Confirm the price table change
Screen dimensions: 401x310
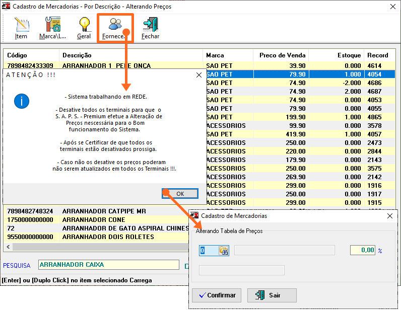217,295
